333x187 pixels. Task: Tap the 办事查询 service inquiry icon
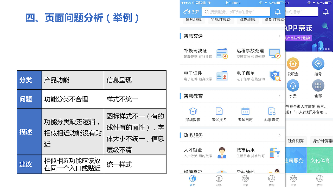(272, 112)
